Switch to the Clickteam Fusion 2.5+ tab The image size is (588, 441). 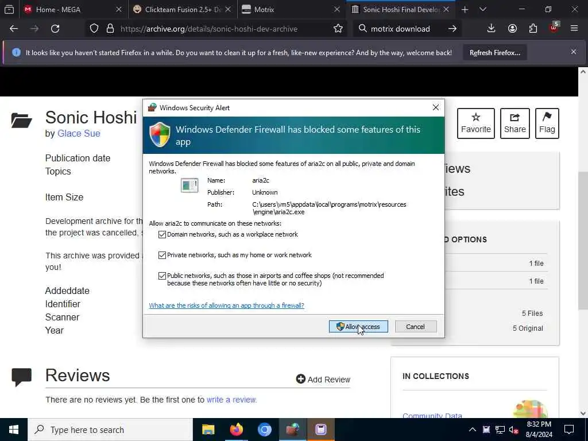[183, 10]
